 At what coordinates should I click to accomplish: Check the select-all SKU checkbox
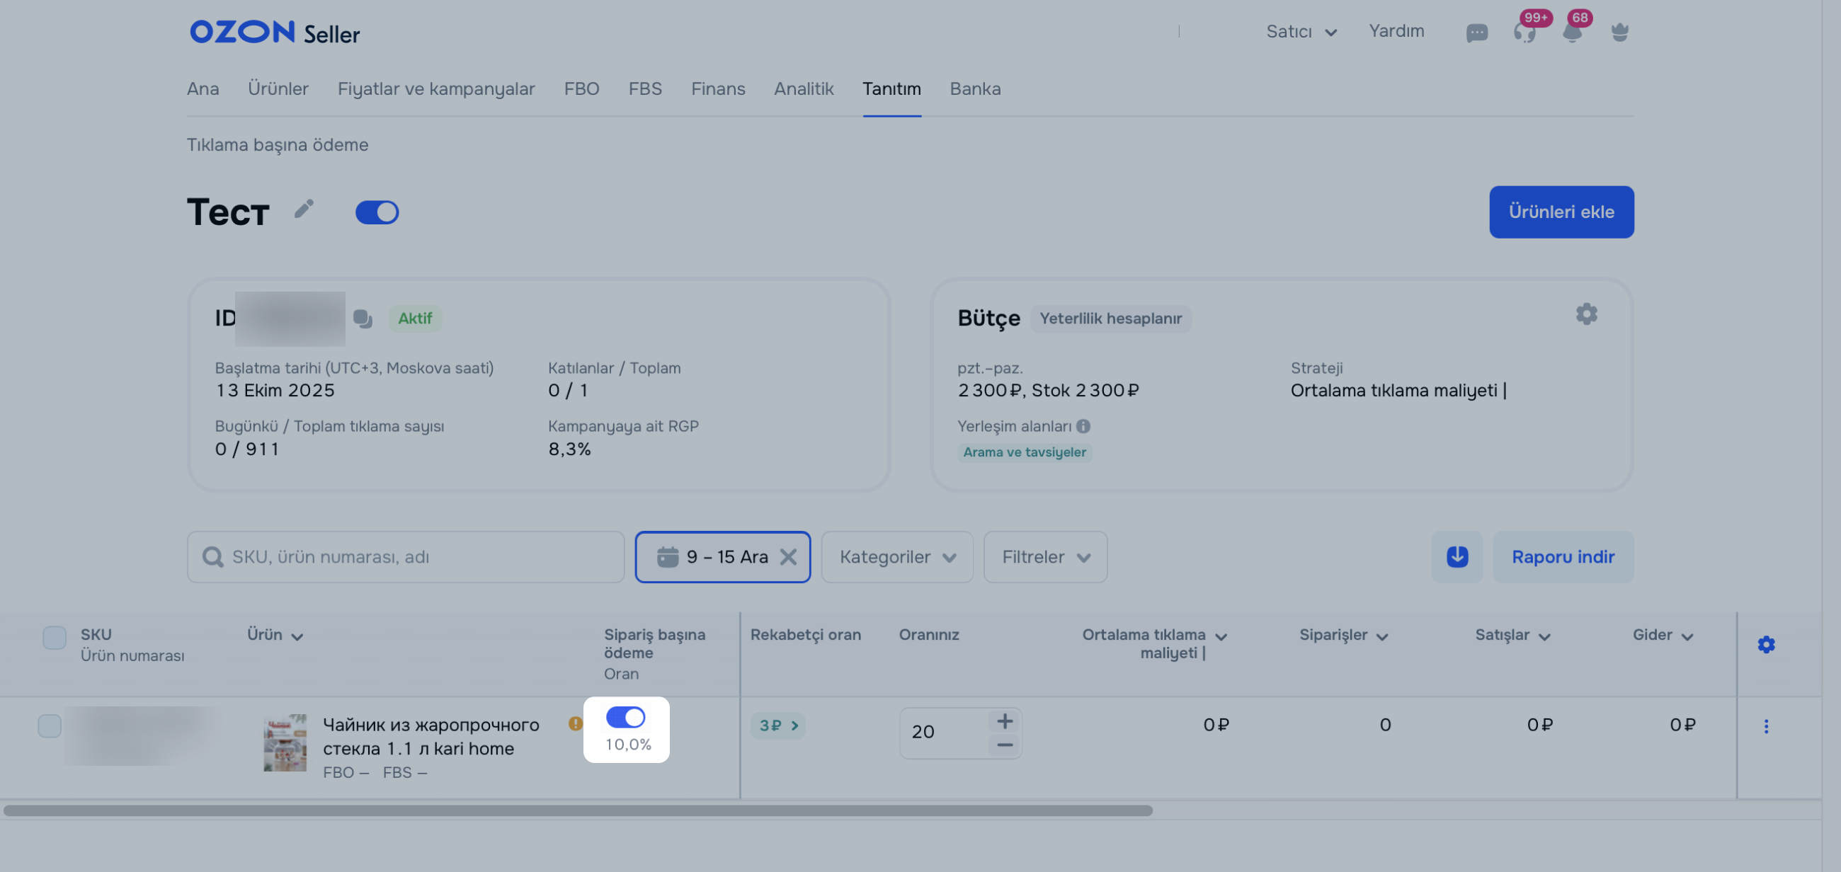[x=55, y=637]
